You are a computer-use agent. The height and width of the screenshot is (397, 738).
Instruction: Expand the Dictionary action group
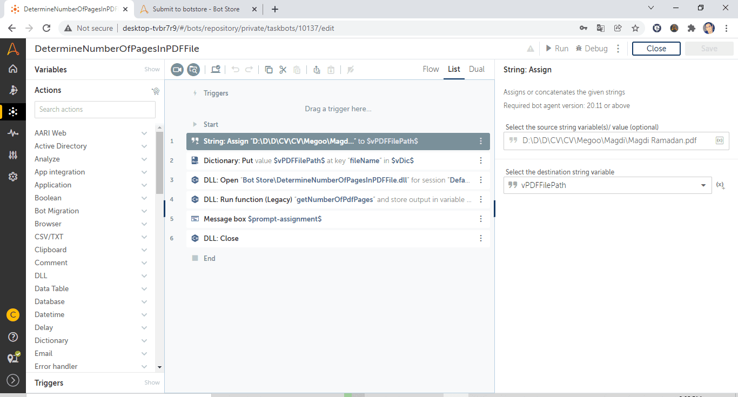tap(144, 340)
